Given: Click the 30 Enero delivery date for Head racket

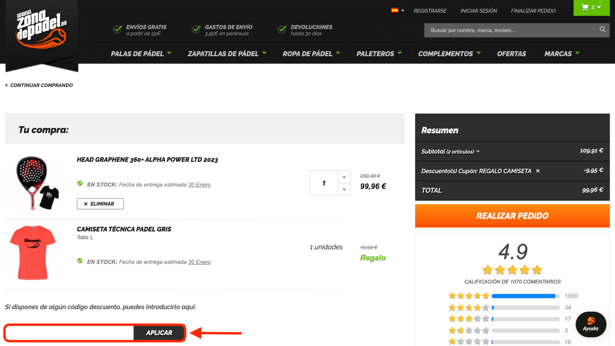Looking at the screenshot, I should [x=199, y=185].
